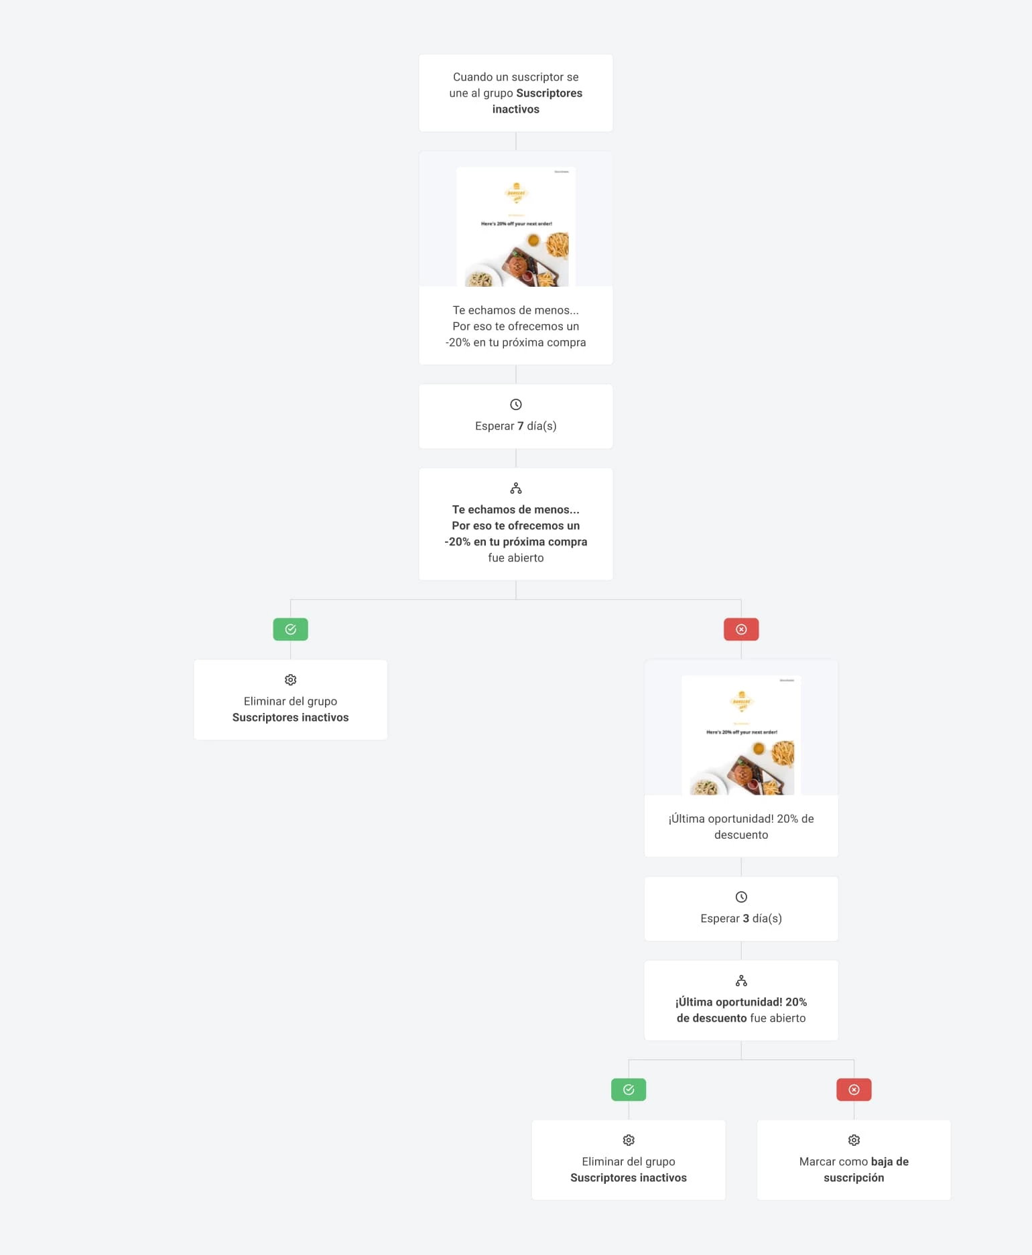Click the red X badge under first condition
This screenshot has height=1255, width=1032.
[x=740, y=629]
